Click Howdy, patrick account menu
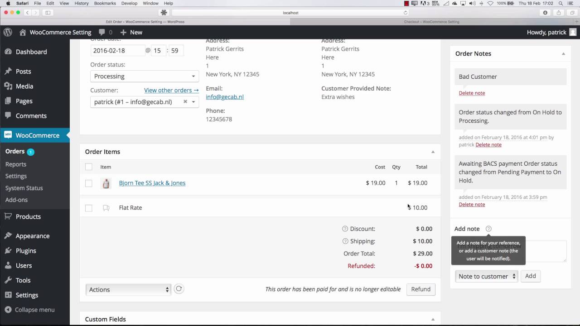Viewport: 580px width, 326px height. pyautogui.click(x=551, y=32)
